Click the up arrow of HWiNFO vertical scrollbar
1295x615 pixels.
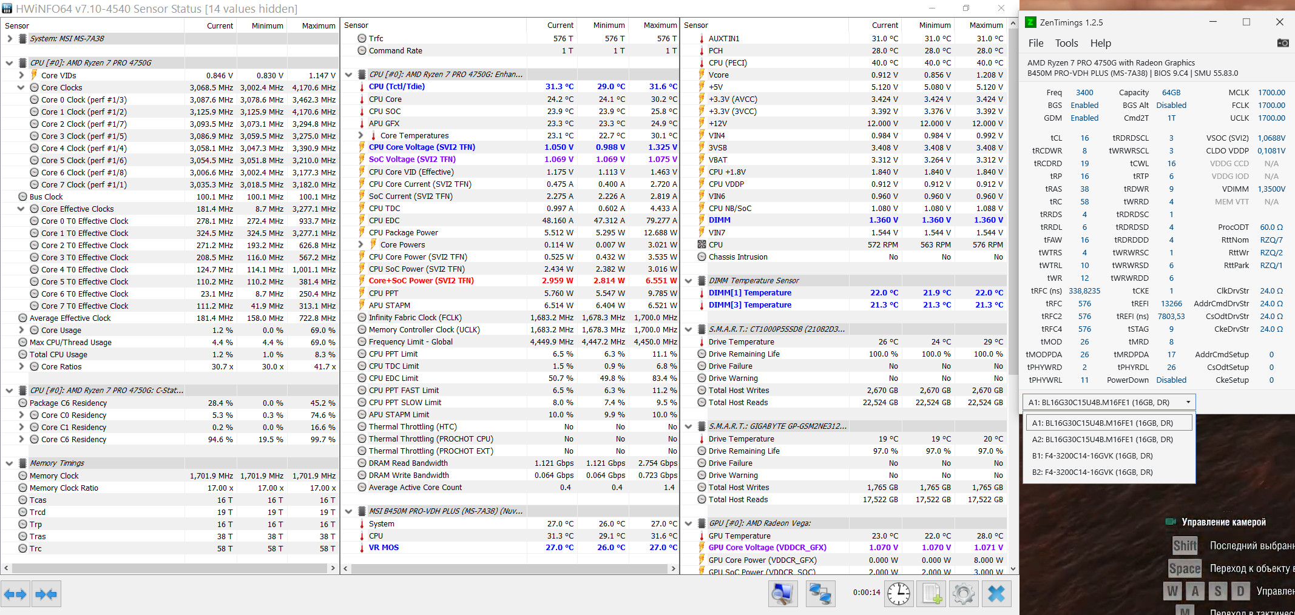(1013, 23)
